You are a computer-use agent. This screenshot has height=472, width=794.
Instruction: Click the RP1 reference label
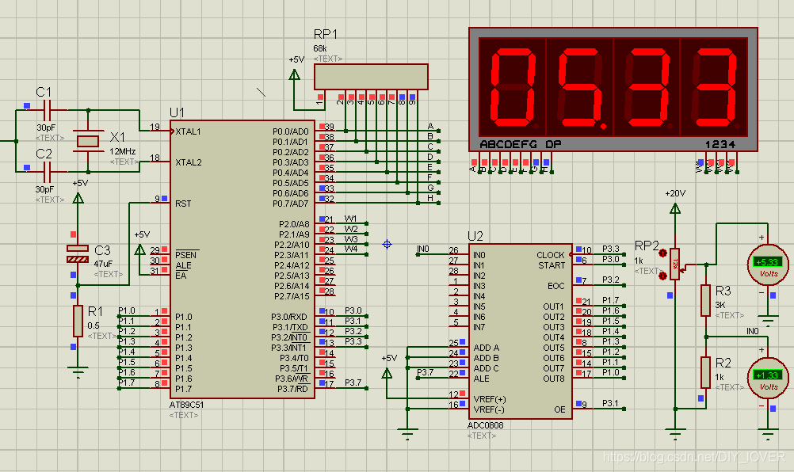coord(325,34)
